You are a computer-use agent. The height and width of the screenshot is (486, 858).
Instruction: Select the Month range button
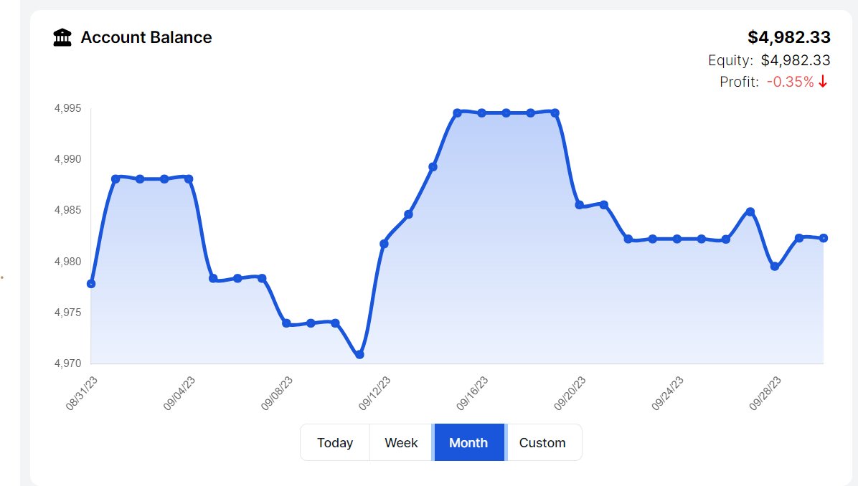click(x=468, y=442)
